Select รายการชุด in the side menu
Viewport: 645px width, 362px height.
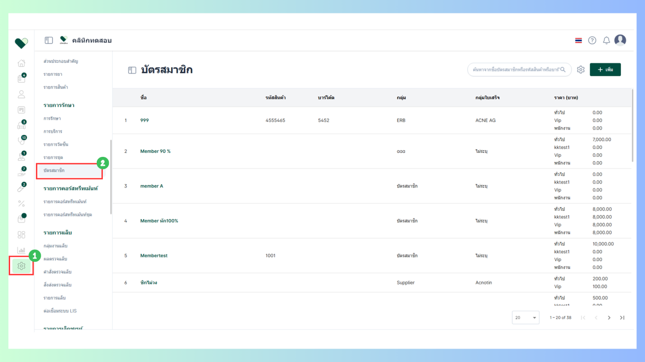(53, 157)
